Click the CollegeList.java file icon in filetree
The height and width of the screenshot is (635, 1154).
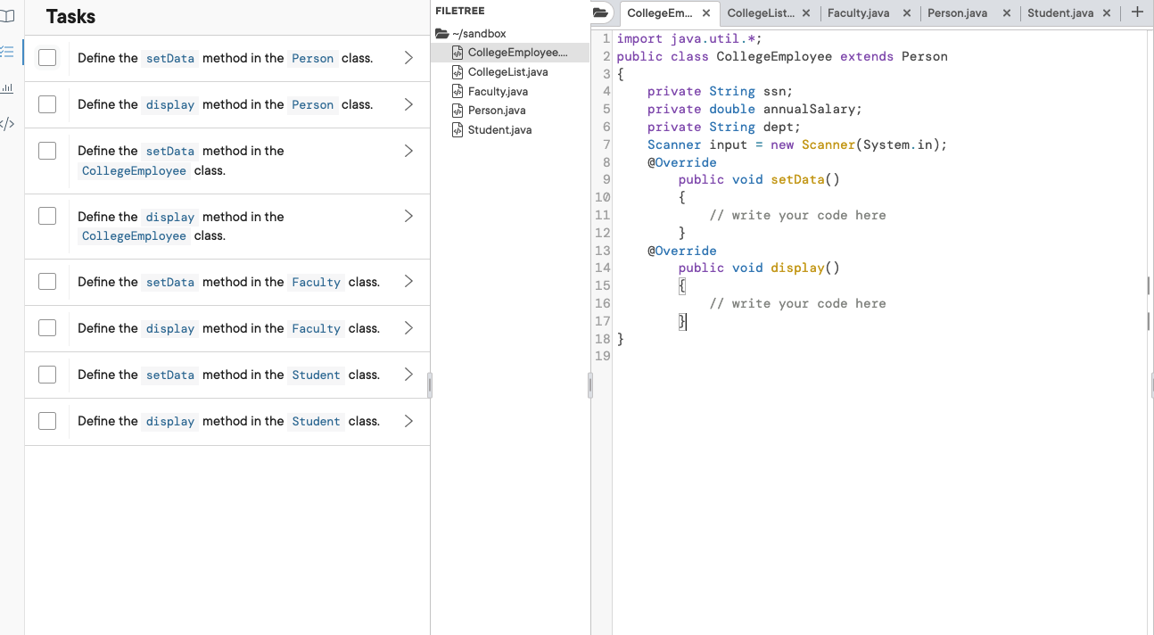click(x=458, y=72)
